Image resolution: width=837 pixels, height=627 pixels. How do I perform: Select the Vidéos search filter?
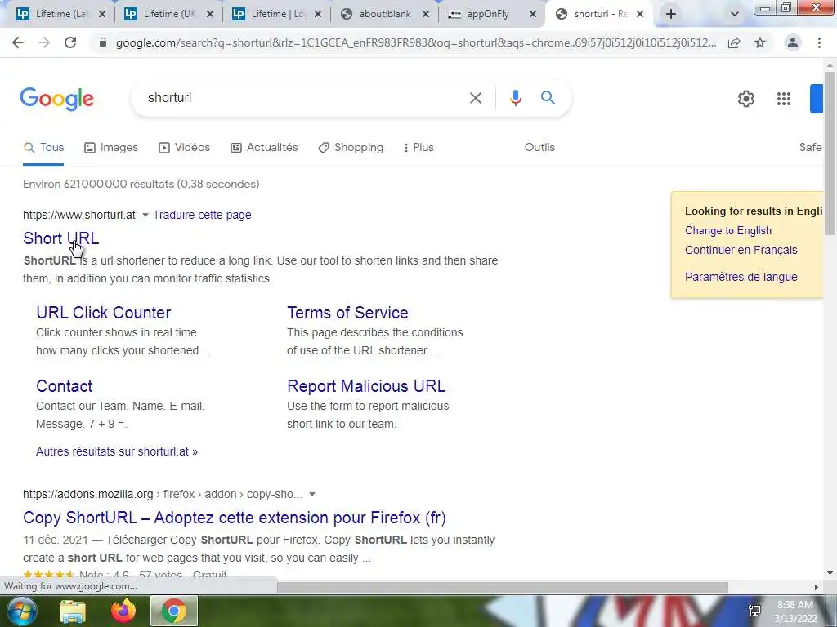184,148
